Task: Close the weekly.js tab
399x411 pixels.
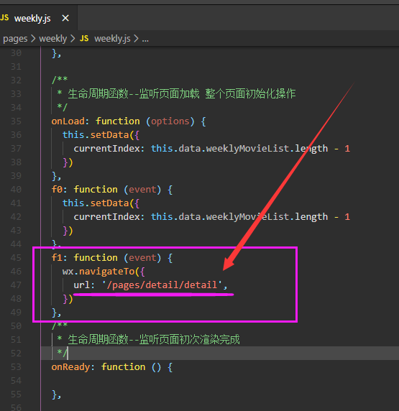Action: click(65, 19)
